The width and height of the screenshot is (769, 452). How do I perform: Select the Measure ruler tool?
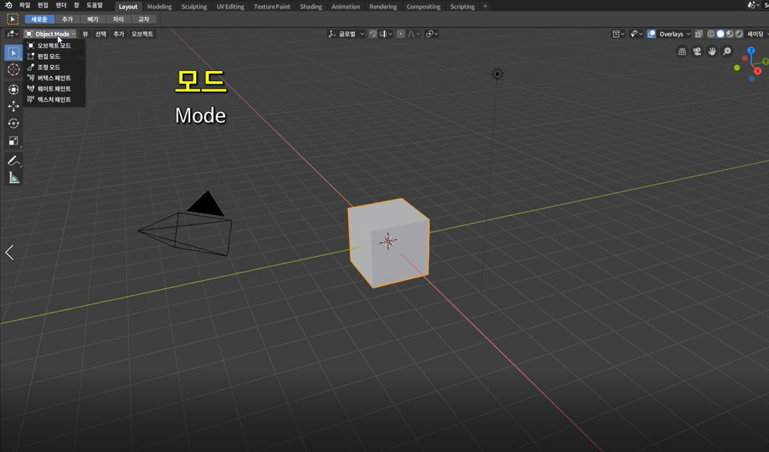click(x=13, y=178)
